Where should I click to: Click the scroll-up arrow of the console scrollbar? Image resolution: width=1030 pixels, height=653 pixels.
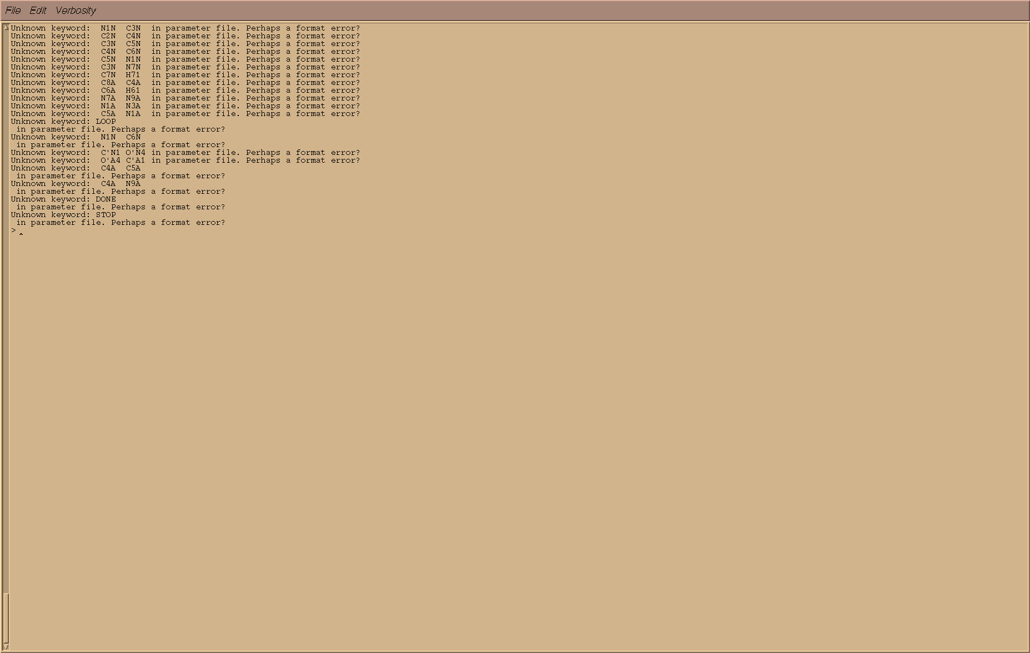click(6, 27)
